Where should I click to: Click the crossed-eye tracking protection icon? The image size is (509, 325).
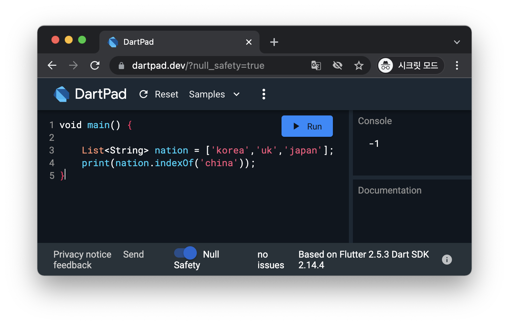click(x=338, y=65)
